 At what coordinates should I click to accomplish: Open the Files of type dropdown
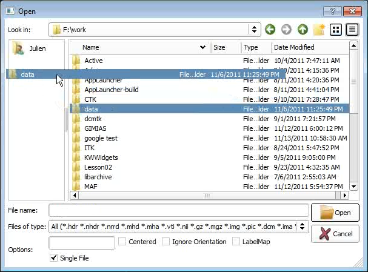coord(303,227)
